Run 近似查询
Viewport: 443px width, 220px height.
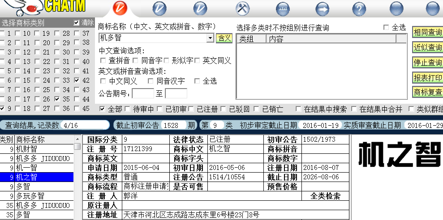[x=428, y=47]
